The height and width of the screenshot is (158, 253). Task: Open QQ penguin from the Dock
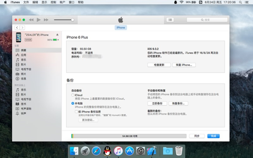(x=107, y=151)
